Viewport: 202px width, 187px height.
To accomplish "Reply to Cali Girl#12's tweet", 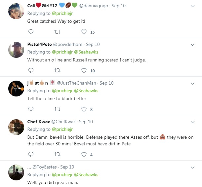I will 31,32.
